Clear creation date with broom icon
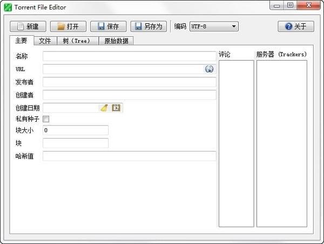This screenshot has height=244, width=324. tap(104, 108)
